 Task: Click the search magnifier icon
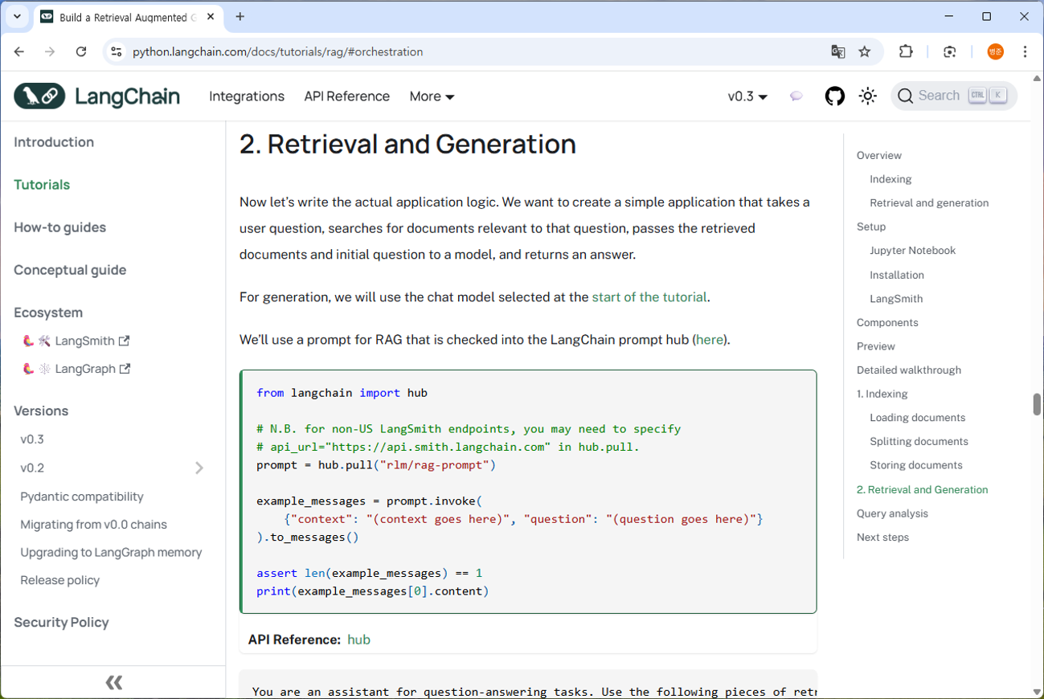point(905,96)
